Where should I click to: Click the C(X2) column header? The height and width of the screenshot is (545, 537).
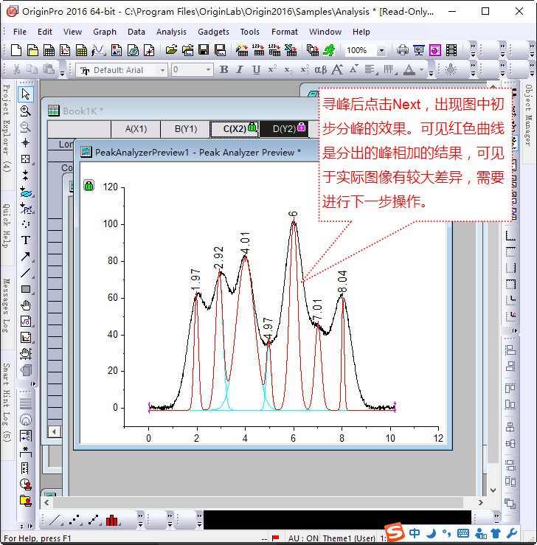click(x=235, y=128)
